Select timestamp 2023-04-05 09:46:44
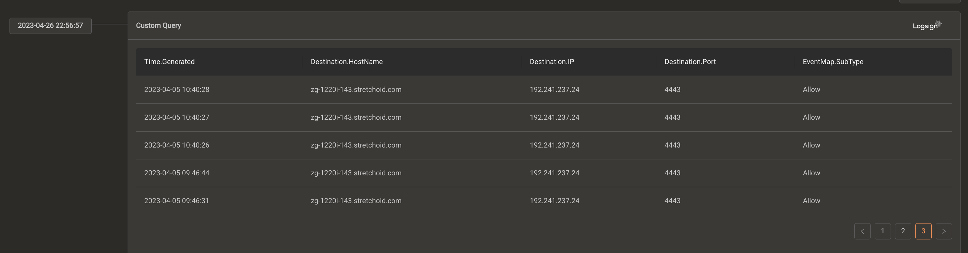 coord(176,173)
